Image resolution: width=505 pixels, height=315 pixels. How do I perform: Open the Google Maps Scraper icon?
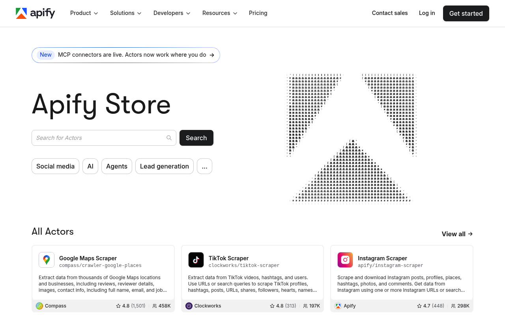47,260
